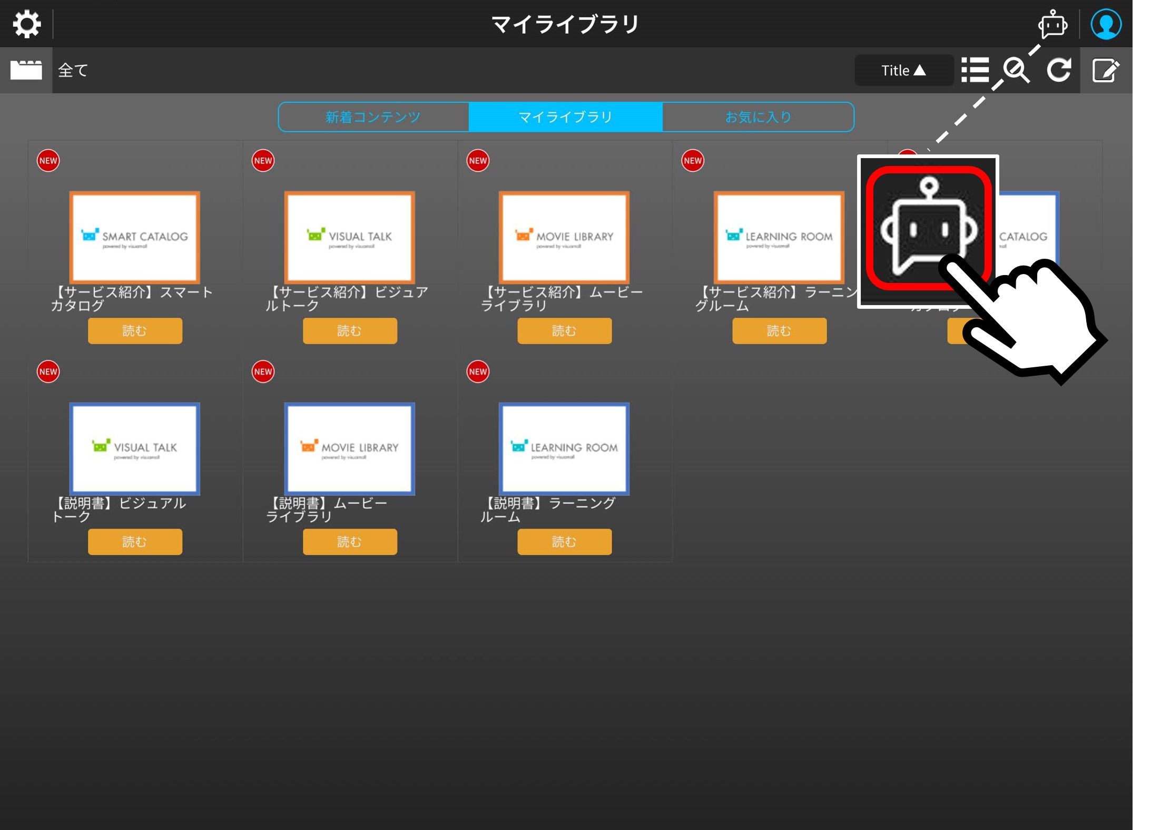Open the user profile account icon

tap(1105, 24)
